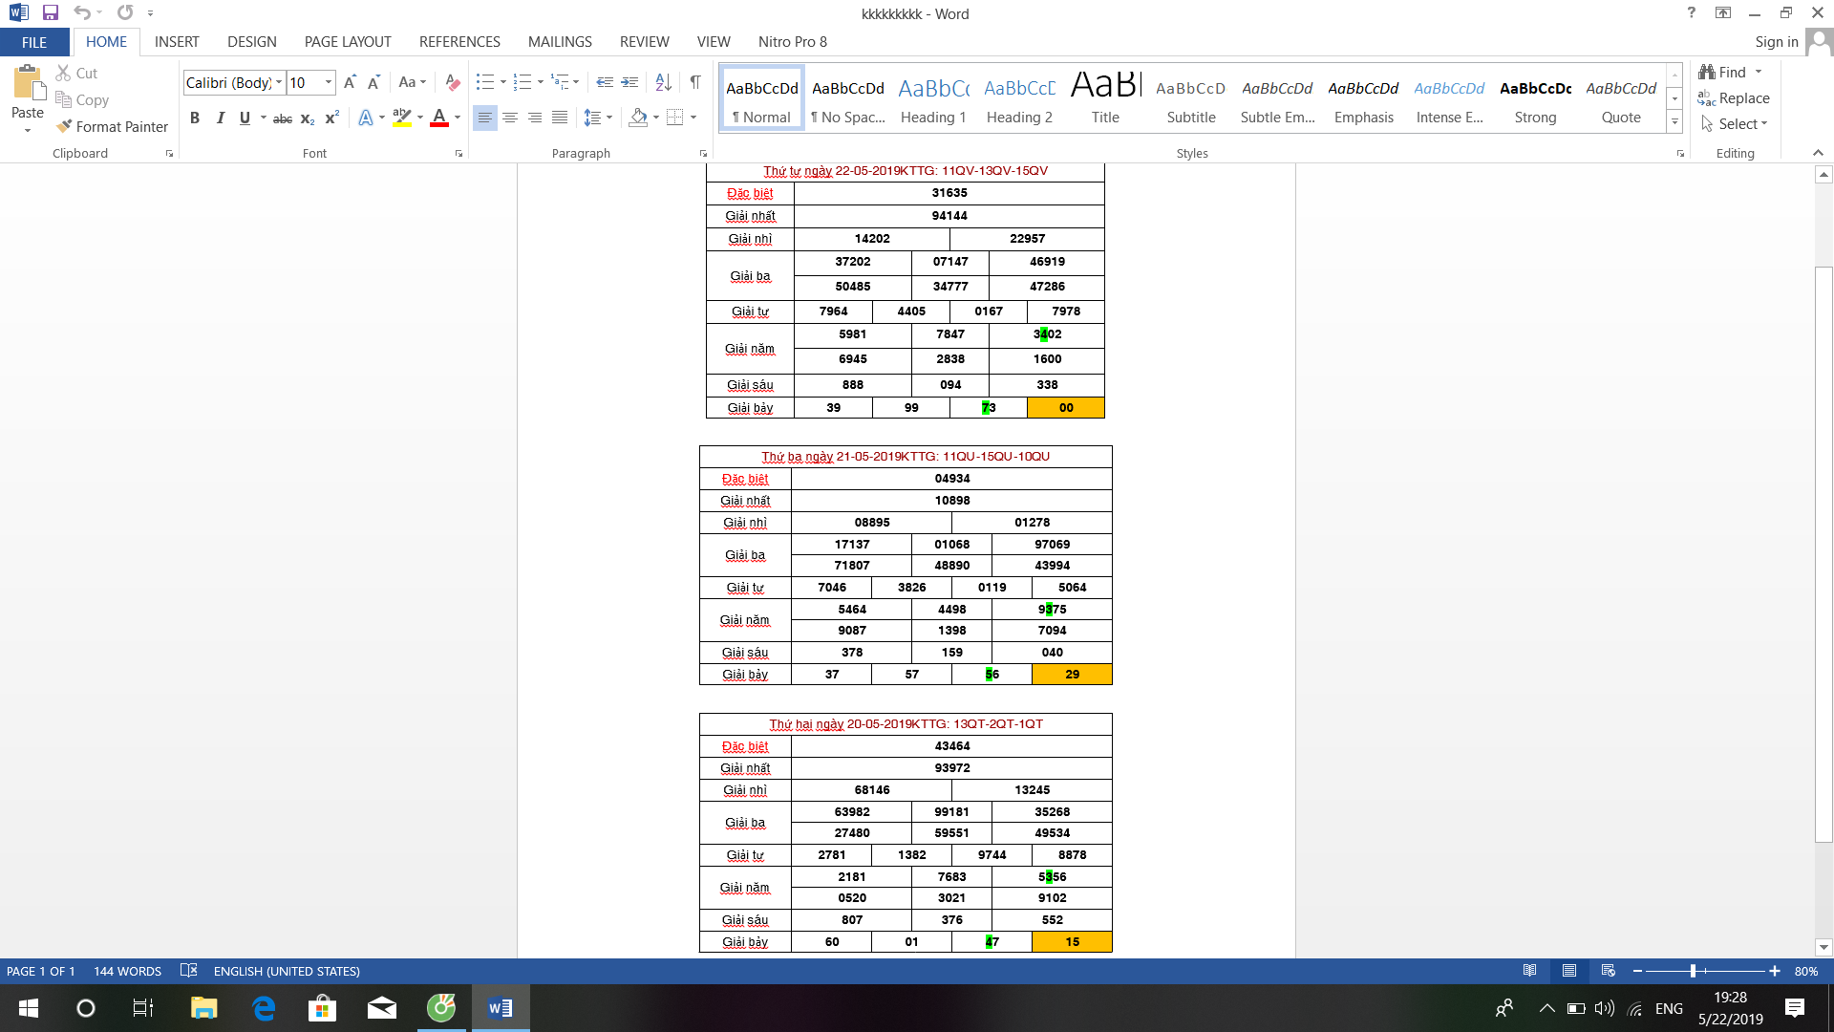1834x1032 pixels.
Task: Open the PAGE LAYOUT ribbon tab
Action: (348, 42)
